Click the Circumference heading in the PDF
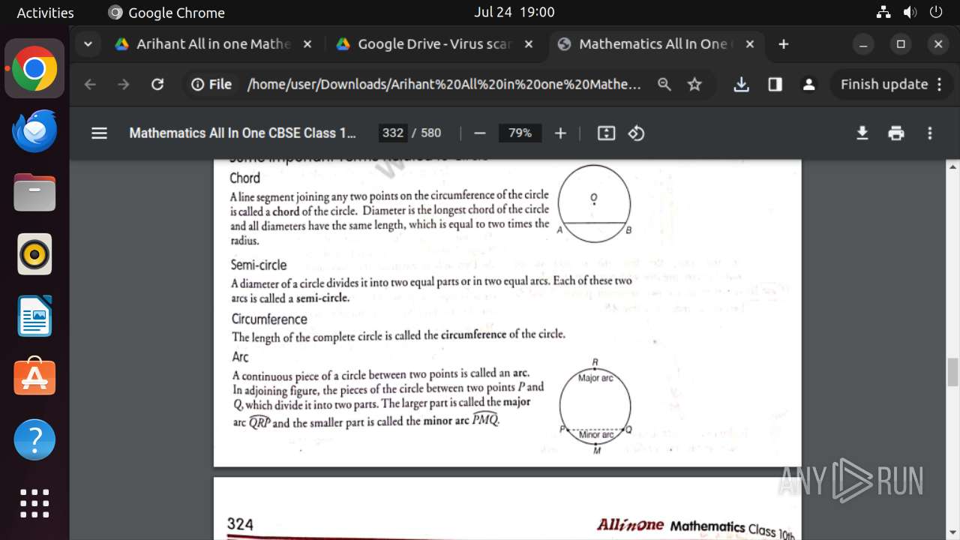The width and height of the screenshot is (960, 540). [269, 319]
